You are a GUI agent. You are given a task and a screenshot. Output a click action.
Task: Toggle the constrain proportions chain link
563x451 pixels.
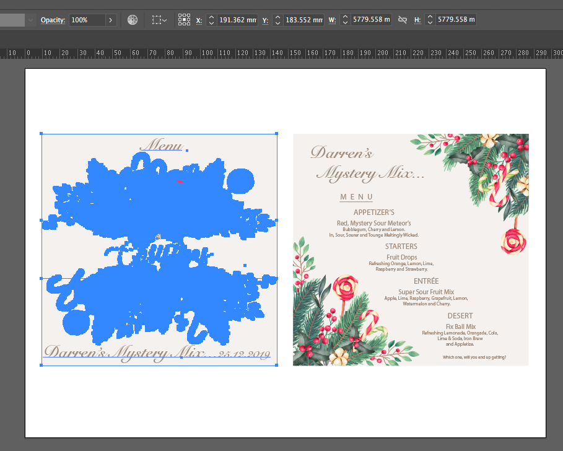coord(401,19)
